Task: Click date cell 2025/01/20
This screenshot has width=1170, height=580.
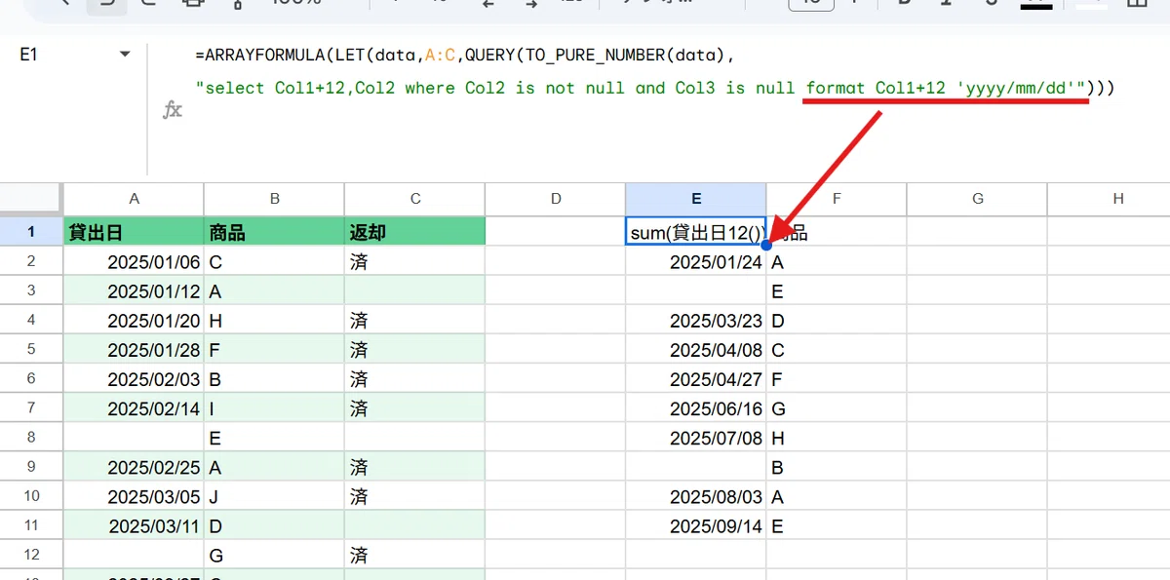Action: 134,320
